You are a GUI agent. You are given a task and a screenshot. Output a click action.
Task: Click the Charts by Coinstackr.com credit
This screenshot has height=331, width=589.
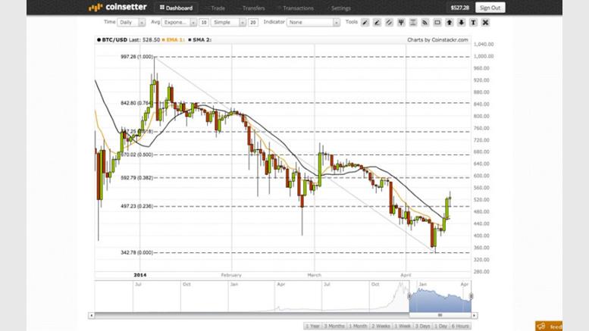(x=437, y=40)
